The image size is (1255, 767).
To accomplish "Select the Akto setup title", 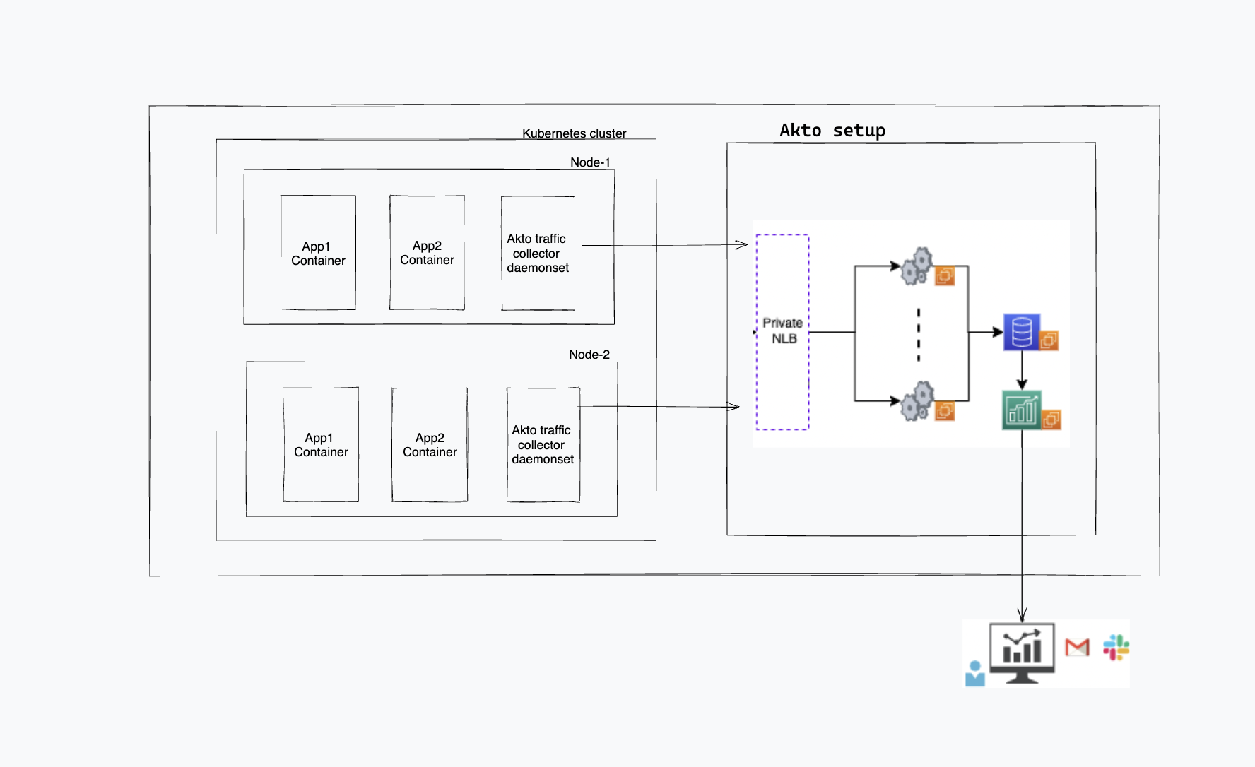I will 832,130.
